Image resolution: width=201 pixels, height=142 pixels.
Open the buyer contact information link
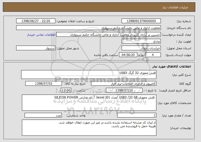41,35
